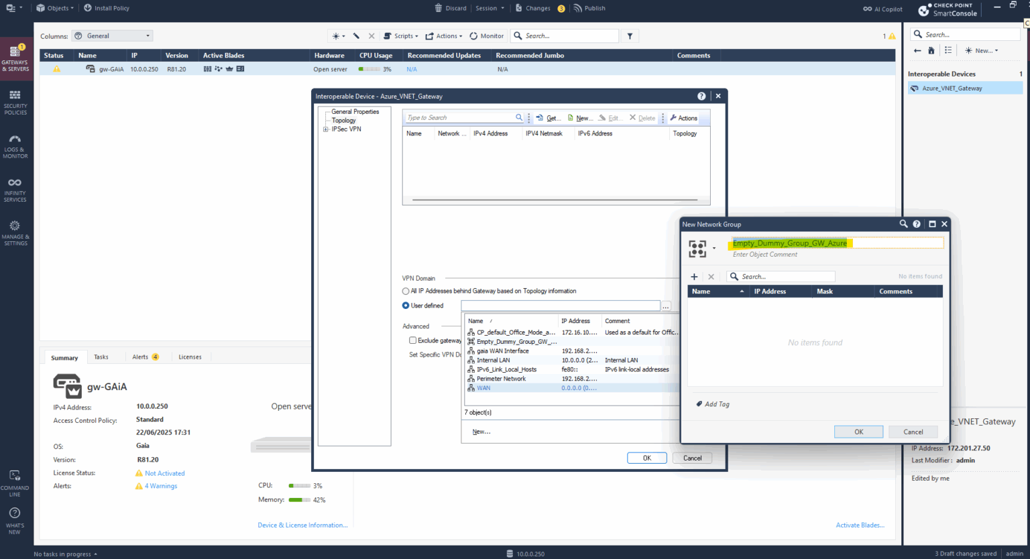Open the Objects menu
Screen dimensions: 1030x559
tap(54, 8)
